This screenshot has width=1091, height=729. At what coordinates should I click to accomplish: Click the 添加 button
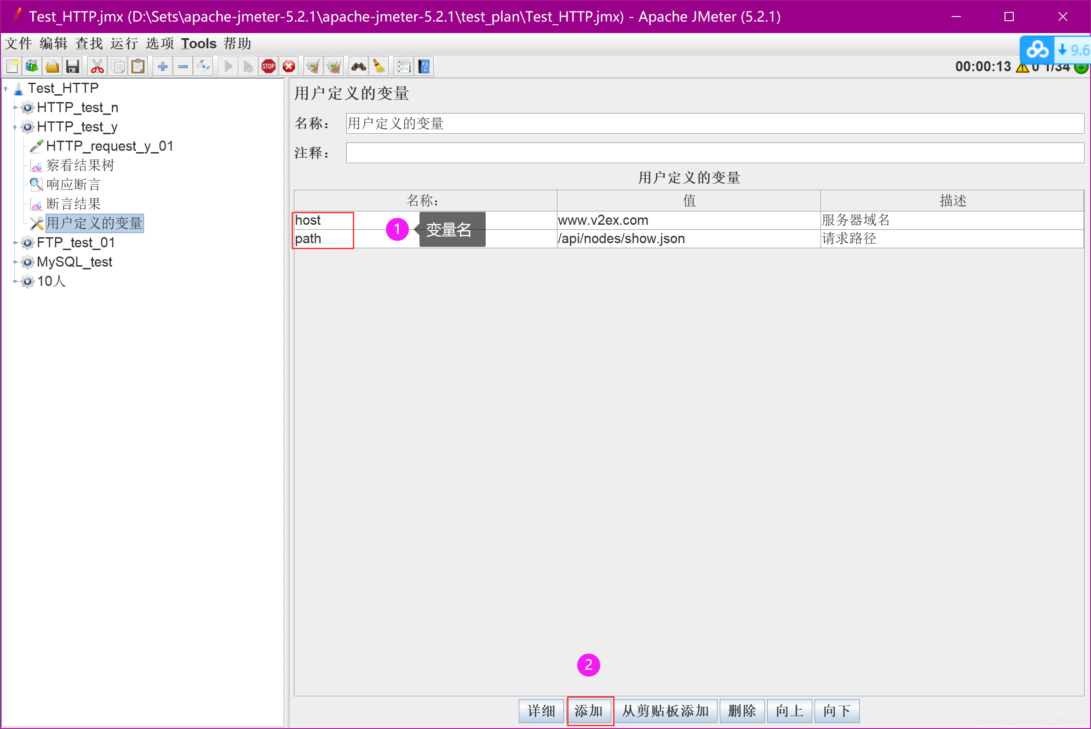pyautogui.click(x=589, y=711)
